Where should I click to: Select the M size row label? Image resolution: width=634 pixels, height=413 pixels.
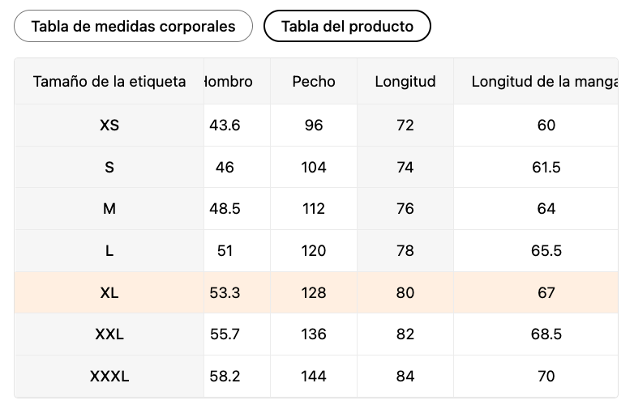[109, 209]
